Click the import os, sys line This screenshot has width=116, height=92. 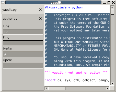pos(77,80)
